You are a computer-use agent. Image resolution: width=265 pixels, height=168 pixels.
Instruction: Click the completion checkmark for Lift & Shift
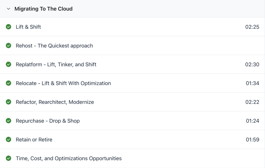point(9,27)
